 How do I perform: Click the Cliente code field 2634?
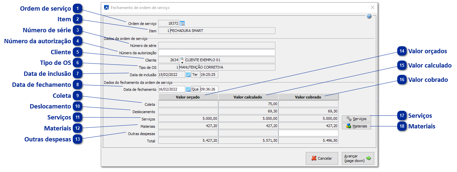169,60
